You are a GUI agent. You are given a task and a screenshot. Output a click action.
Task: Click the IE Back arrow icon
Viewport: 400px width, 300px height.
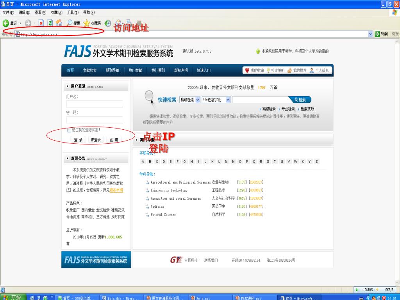tap(5, 23)
